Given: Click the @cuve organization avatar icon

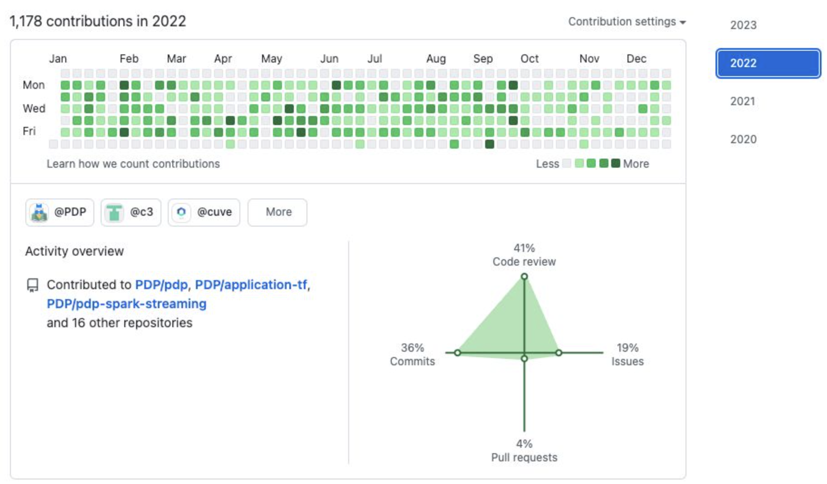Looking at the screenshot, I should pyautogui.click(x=181, y=212).
